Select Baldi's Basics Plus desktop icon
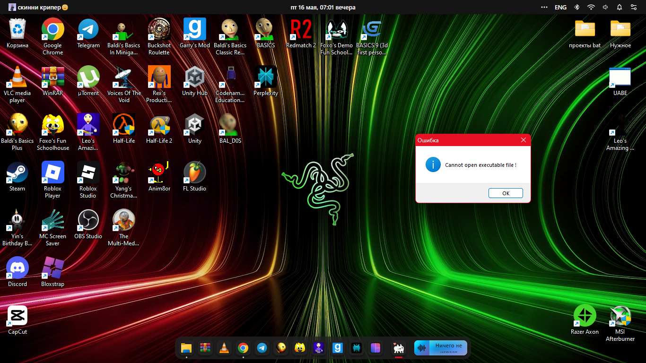646x363 pixels. (x=17, y=132)
